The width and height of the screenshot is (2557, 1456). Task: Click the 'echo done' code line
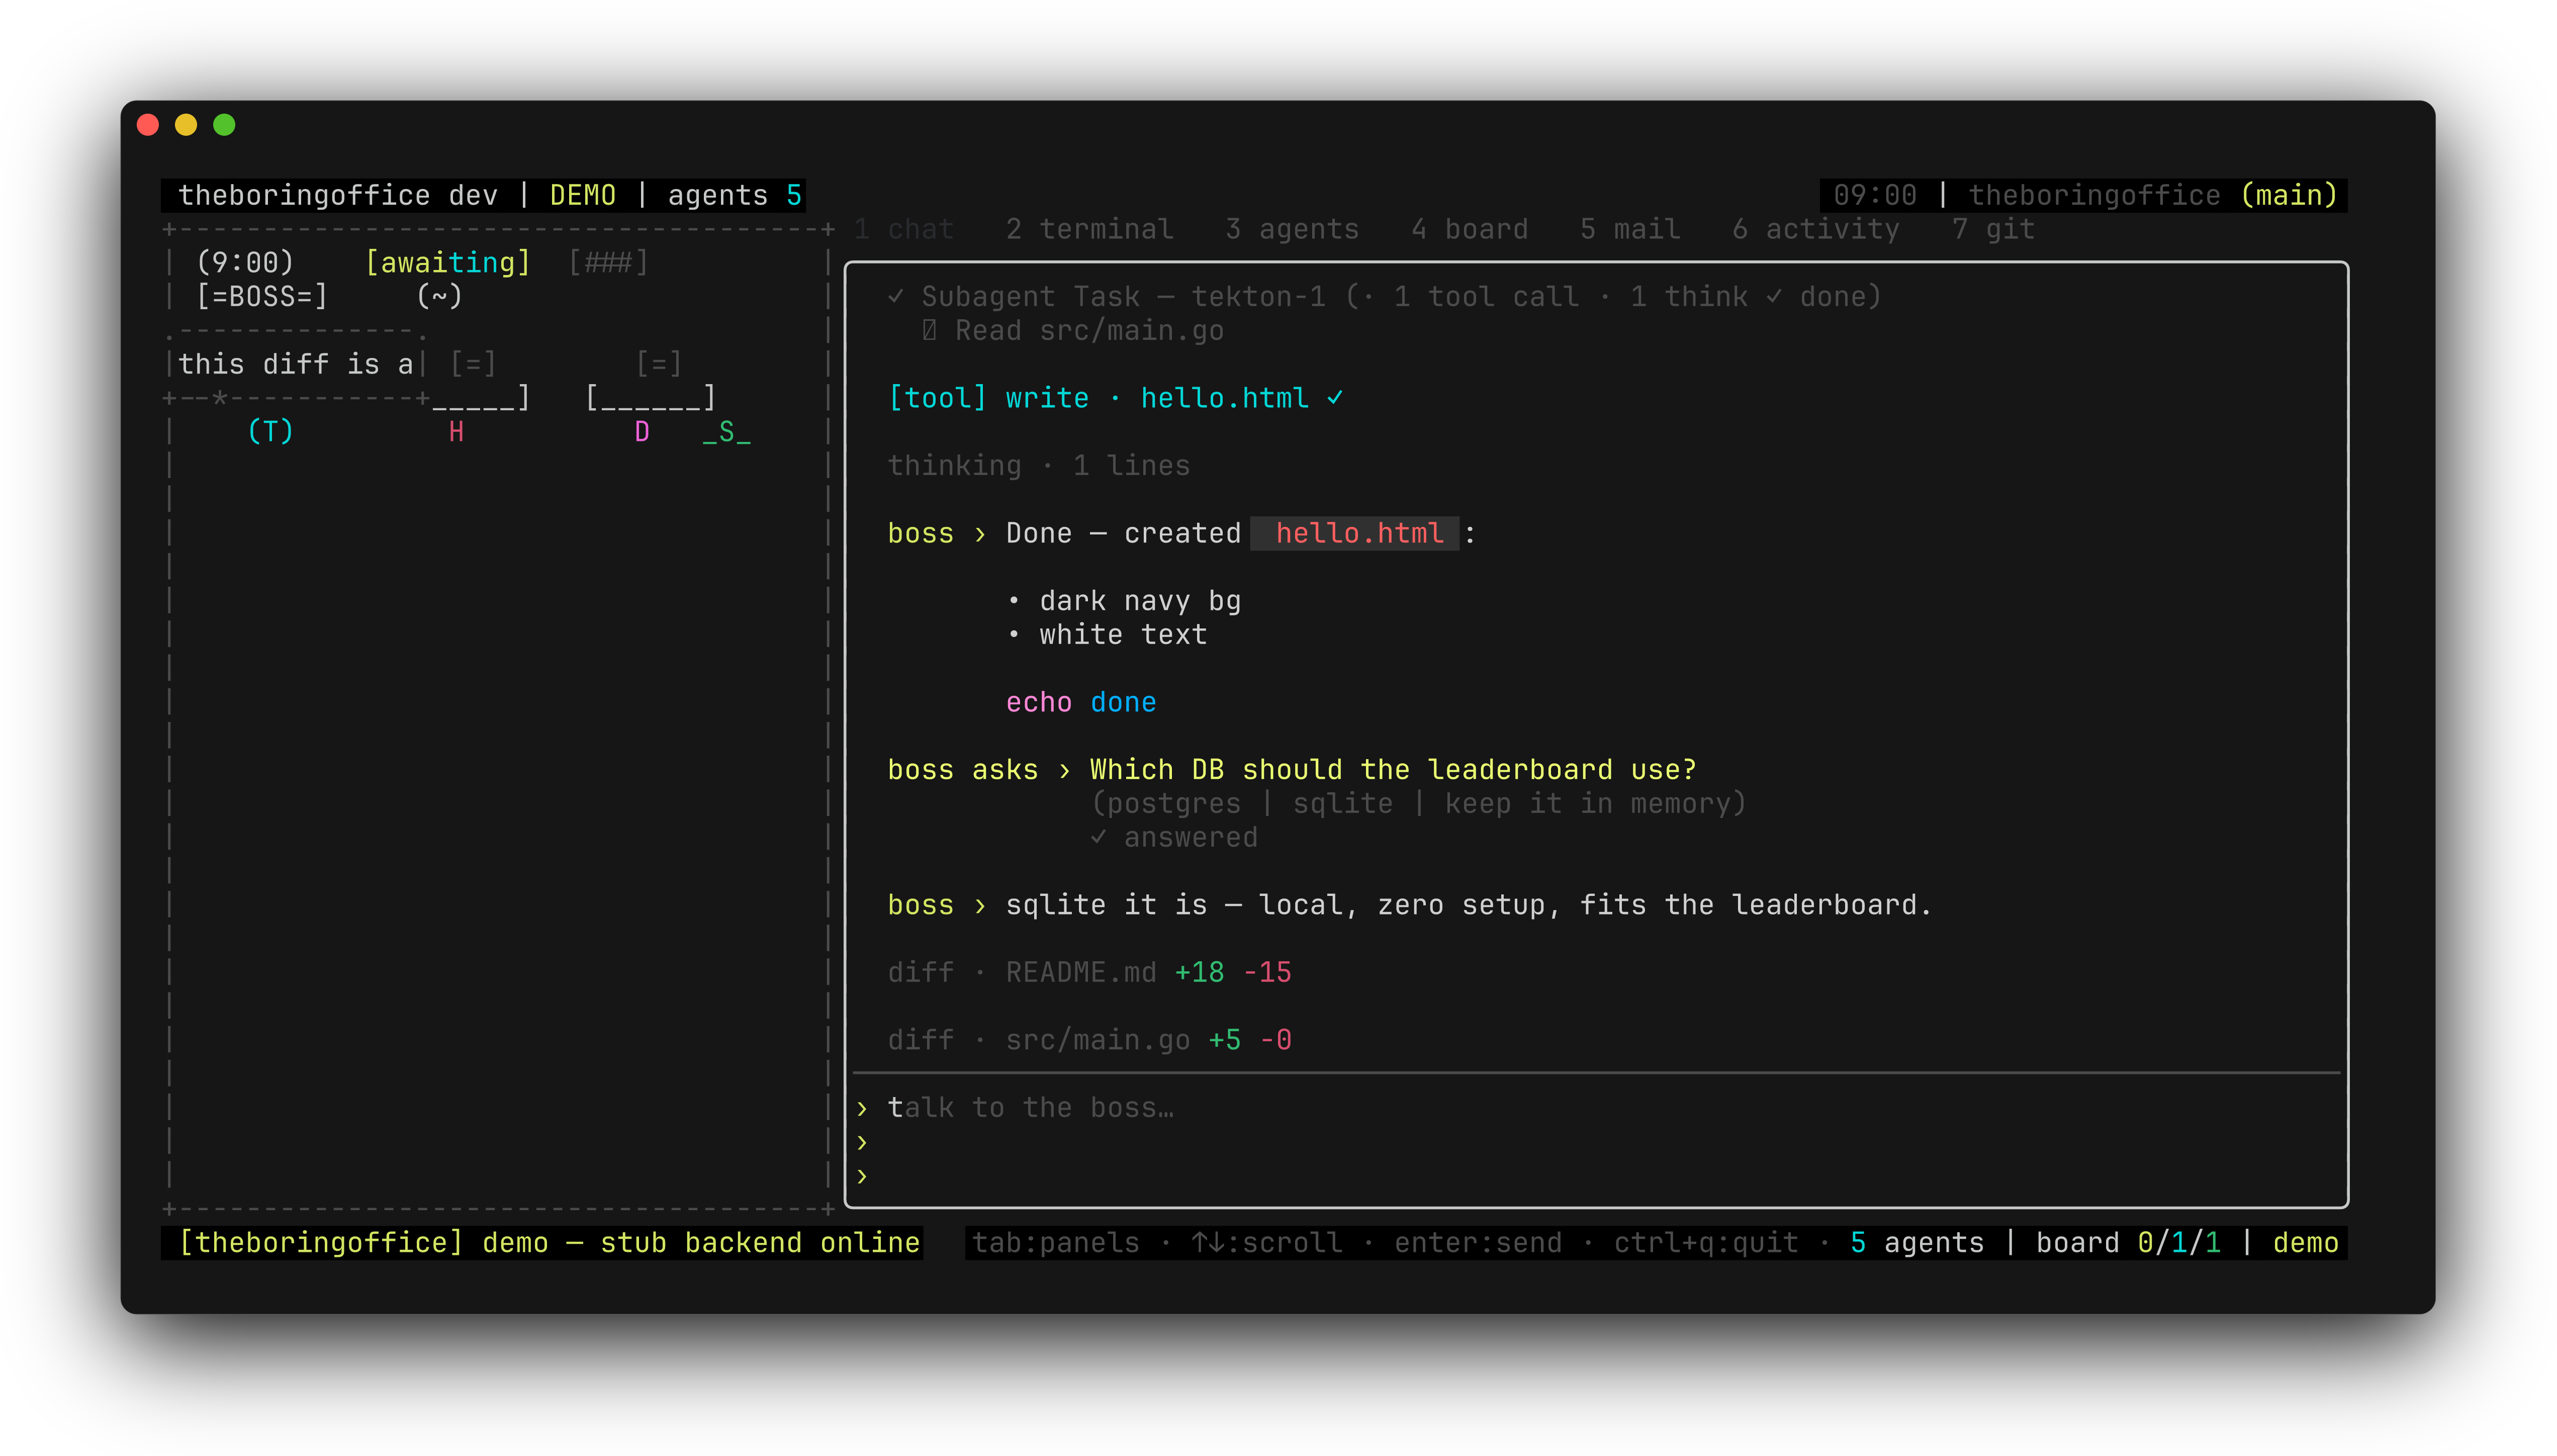[x=1080, y=702]
